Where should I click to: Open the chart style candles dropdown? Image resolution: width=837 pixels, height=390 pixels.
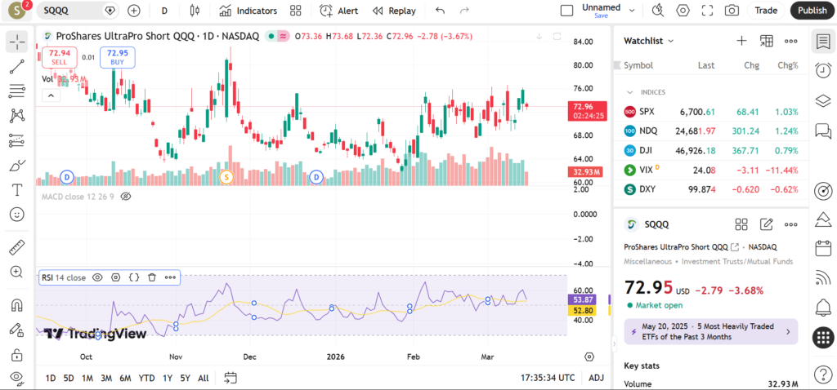(x=194, y=11)
